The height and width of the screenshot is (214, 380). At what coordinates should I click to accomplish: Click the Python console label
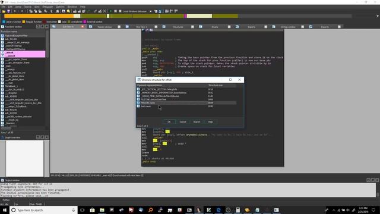[6, 200]
